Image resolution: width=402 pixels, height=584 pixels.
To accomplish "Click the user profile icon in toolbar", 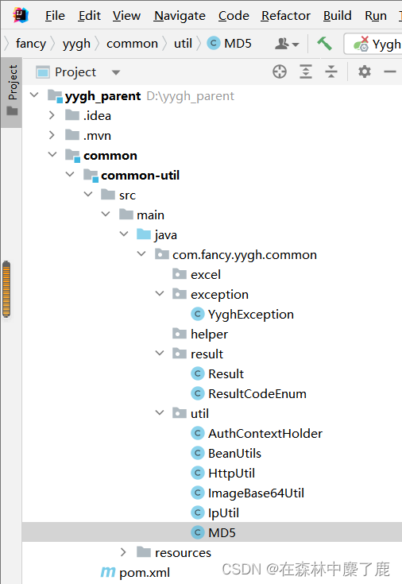I will pyautogui.click(x=287, y=44).
